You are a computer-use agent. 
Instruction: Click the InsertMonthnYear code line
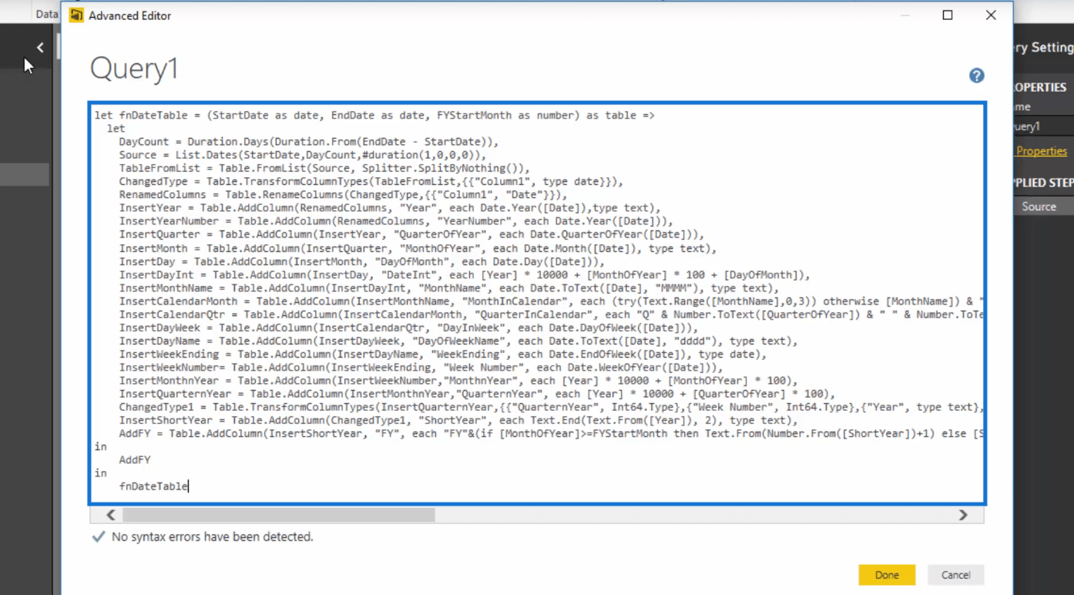pos(458,381)
